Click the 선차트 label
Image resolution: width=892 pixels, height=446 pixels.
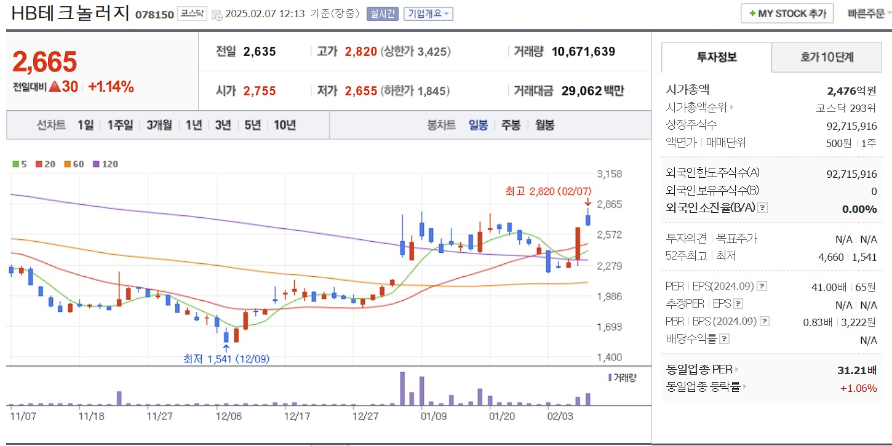coord(51,125)
